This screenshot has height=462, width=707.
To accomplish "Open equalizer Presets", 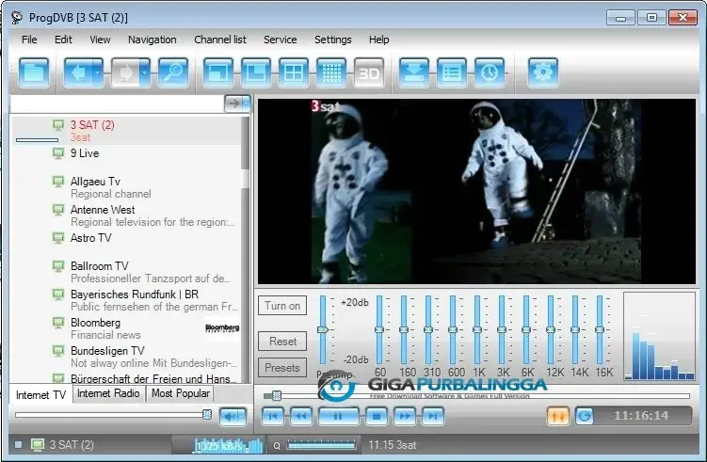I will click(x=282, y=368).
